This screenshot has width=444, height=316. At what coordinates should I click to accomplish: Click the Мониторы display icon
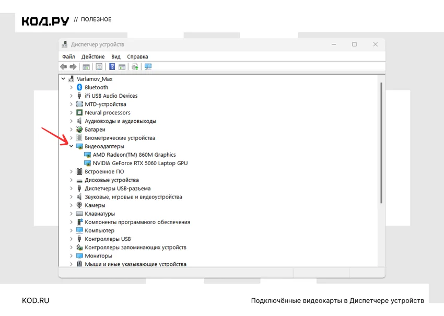[79, 256]
